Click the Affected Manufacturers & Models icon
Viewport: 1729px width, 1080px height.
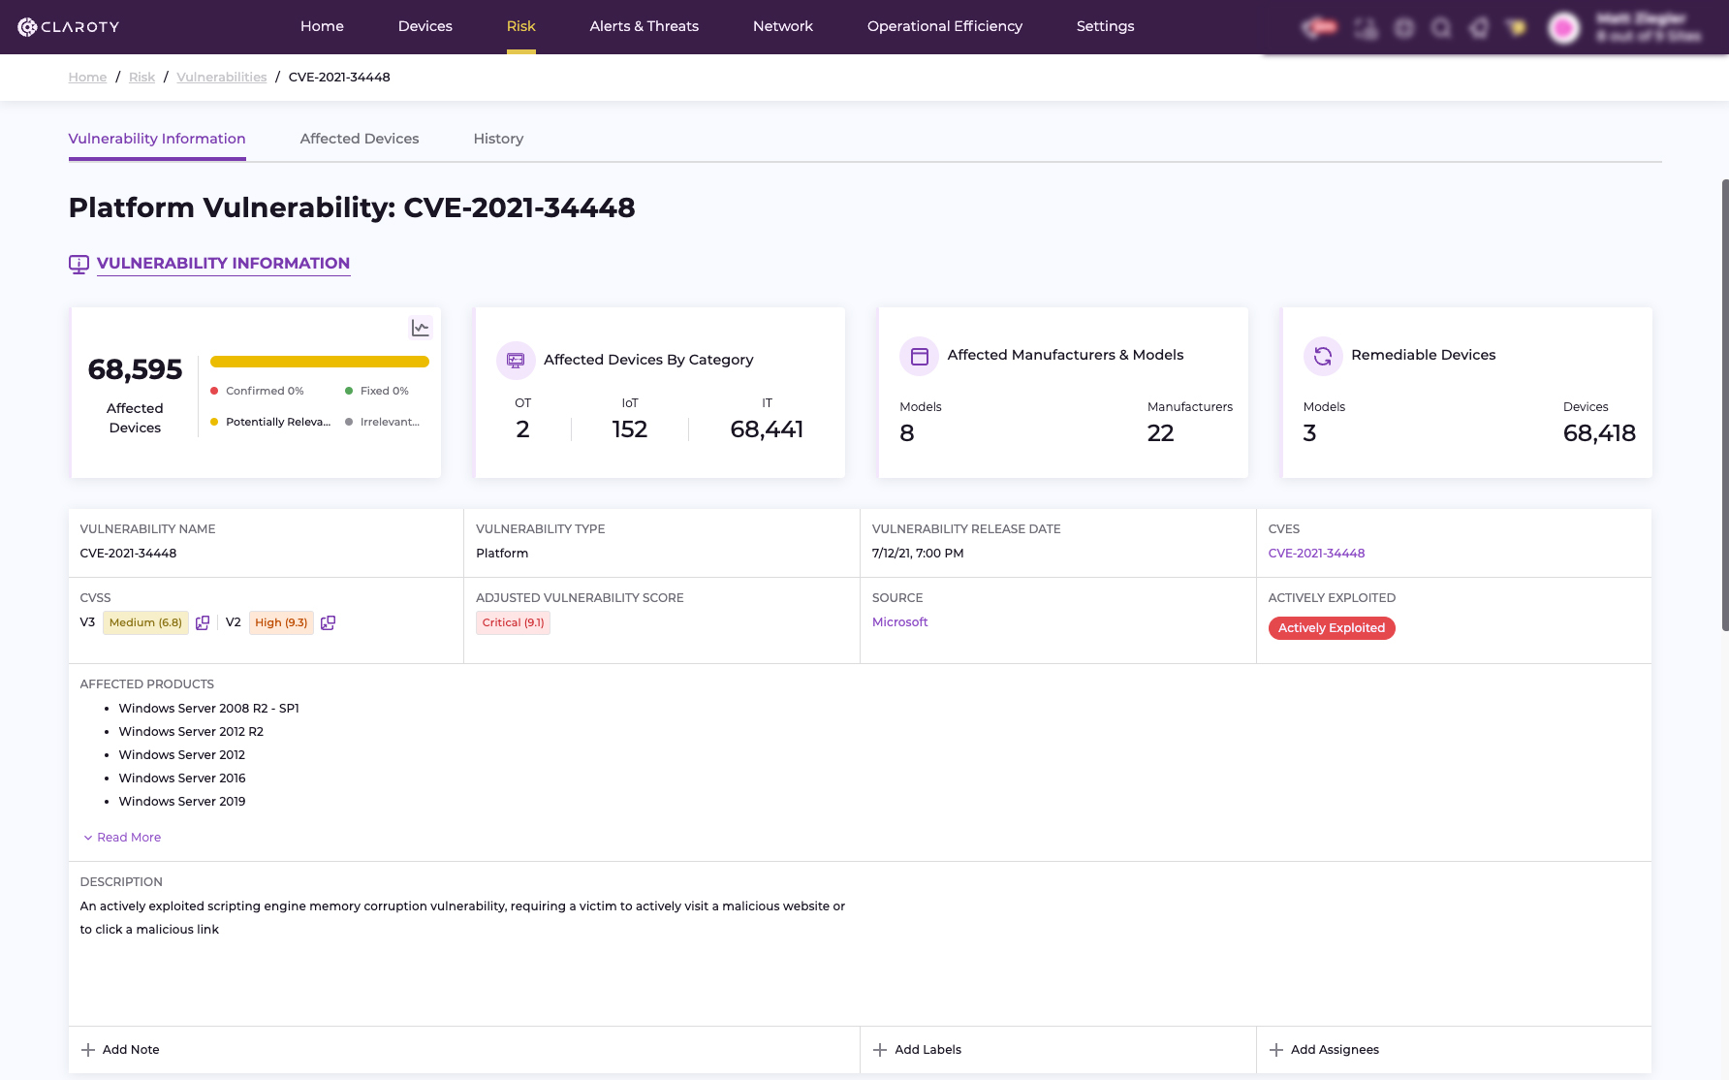(x=919, y=356)
